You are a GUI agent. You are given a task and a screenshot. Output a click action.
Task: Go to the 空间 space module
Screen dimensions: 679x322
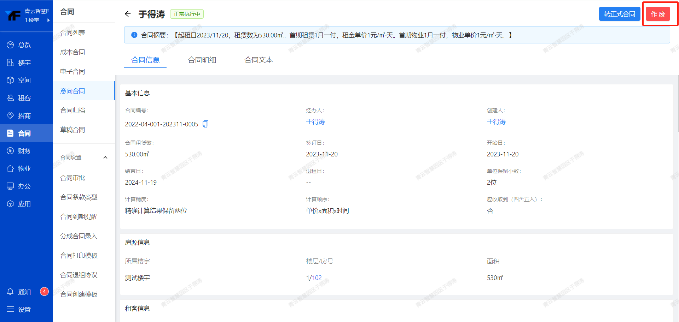tap(24, 80)
